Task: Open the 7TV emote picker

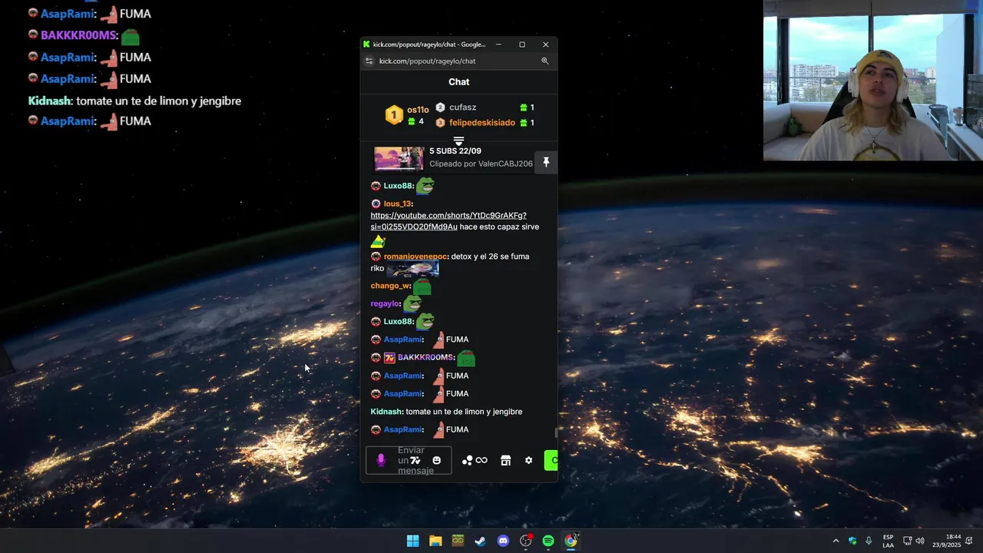Action: pyautogui.click(x=415, y=460)
